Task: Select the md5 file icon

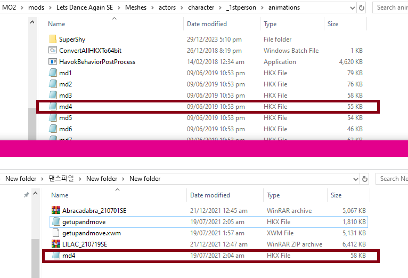Action: [x=53, y=117]
